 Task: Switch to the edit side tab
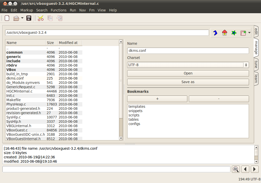(x=256, y=31)
